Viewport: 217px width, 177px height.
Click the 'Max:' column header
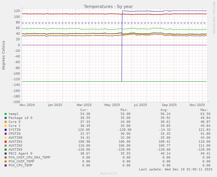(x=204, y=110)
